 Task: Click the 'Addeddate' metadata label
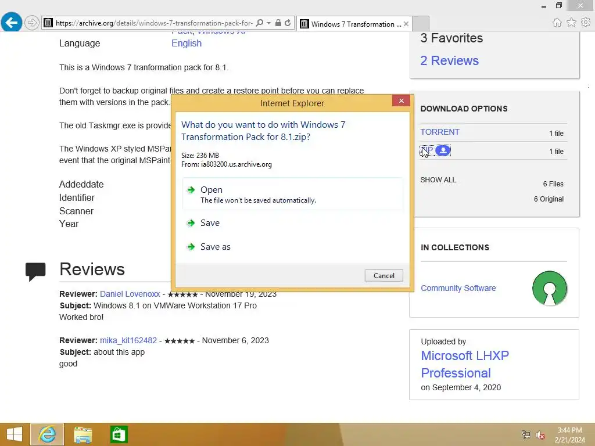81,184
